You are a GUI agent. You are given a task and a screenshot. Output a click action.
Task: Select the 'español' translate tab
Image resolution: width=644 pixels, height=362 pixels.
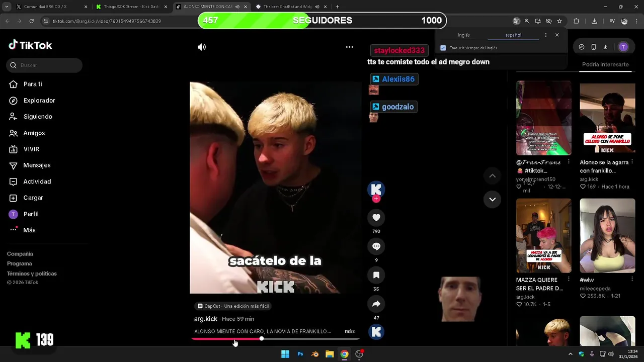(513, 35)
